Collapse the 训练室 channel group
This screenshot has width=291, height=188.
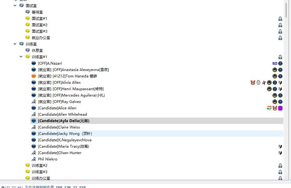tap(16, 44)
